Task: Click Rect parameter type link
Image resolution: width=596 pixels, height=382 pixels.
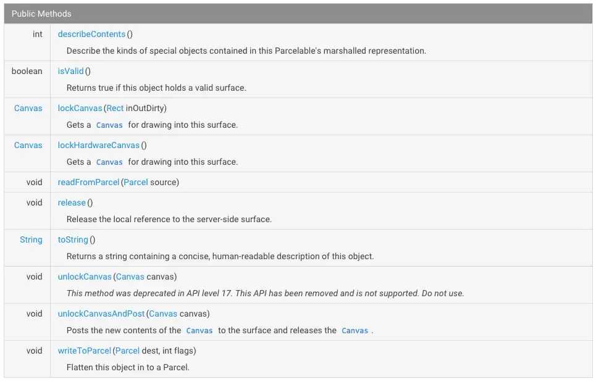Action: [115, 108]
